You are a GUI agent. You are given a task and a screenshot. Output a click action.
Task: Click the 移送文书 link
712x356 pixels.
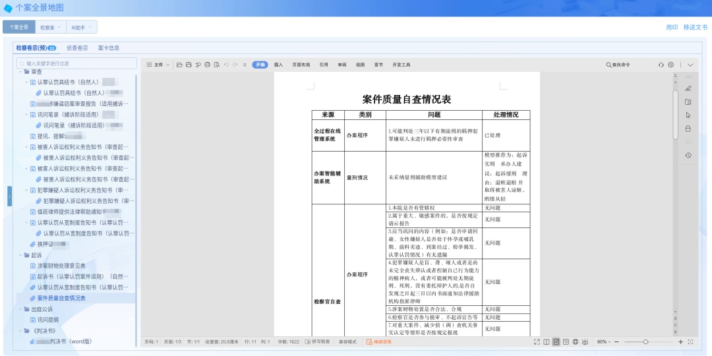696,27
